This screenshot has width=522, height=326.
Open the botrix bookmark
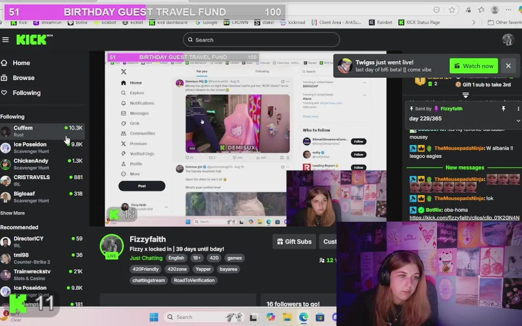[x=77, y=22]
